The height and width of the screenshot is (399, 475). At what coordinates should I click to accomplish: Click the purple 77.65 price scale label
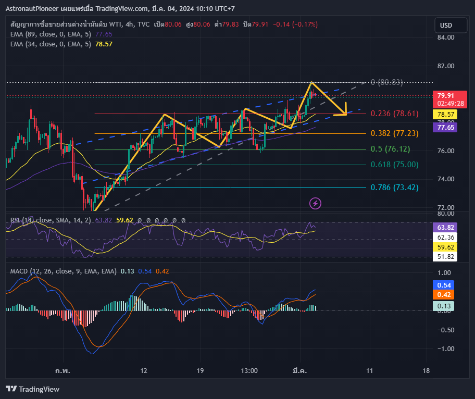tap(445, 127)
